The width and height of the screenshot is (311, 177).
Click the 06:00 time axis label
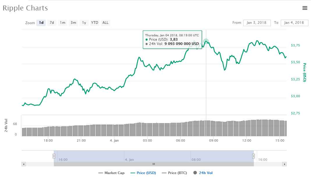click(180, 141)
